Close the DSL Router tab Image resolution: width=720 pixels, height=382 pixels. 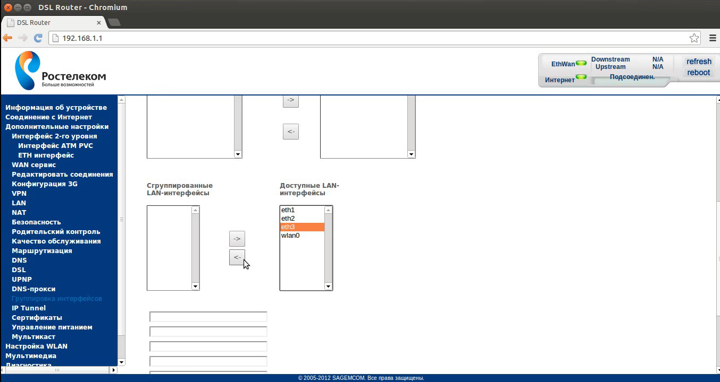pyautogui.click(x=99, y=22)
